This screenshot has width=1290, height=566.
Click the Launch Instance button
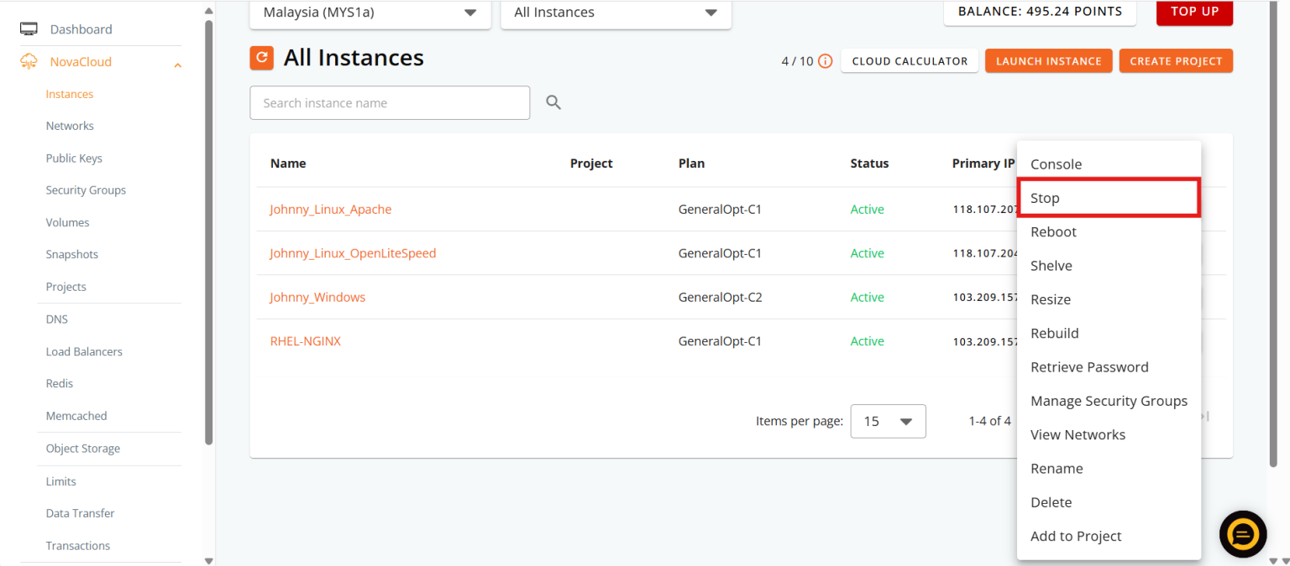click(1048, 61)
